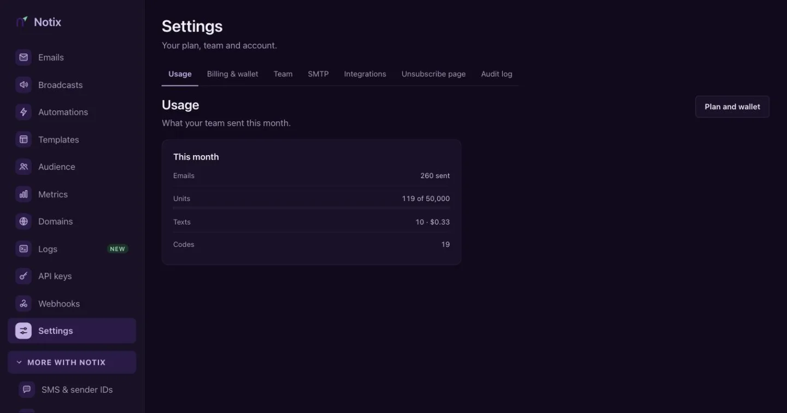Open Domains in the sidebar

[72, 221]
